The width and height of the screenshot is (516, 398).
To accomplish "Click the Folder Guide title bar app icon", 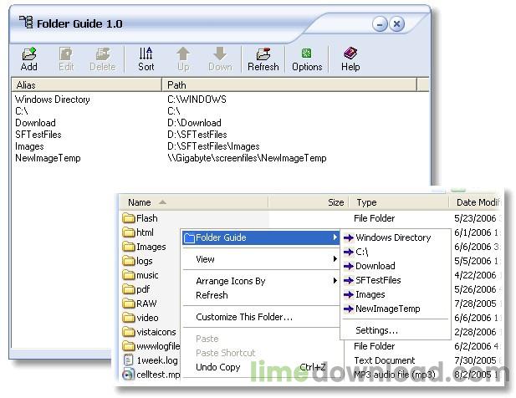I will (x=26, y=22).
